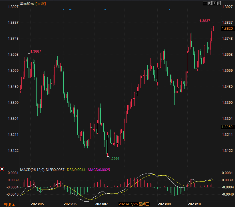235x207 pixels.
Task: Click the first blue event dot
Action: coord(64,9)
